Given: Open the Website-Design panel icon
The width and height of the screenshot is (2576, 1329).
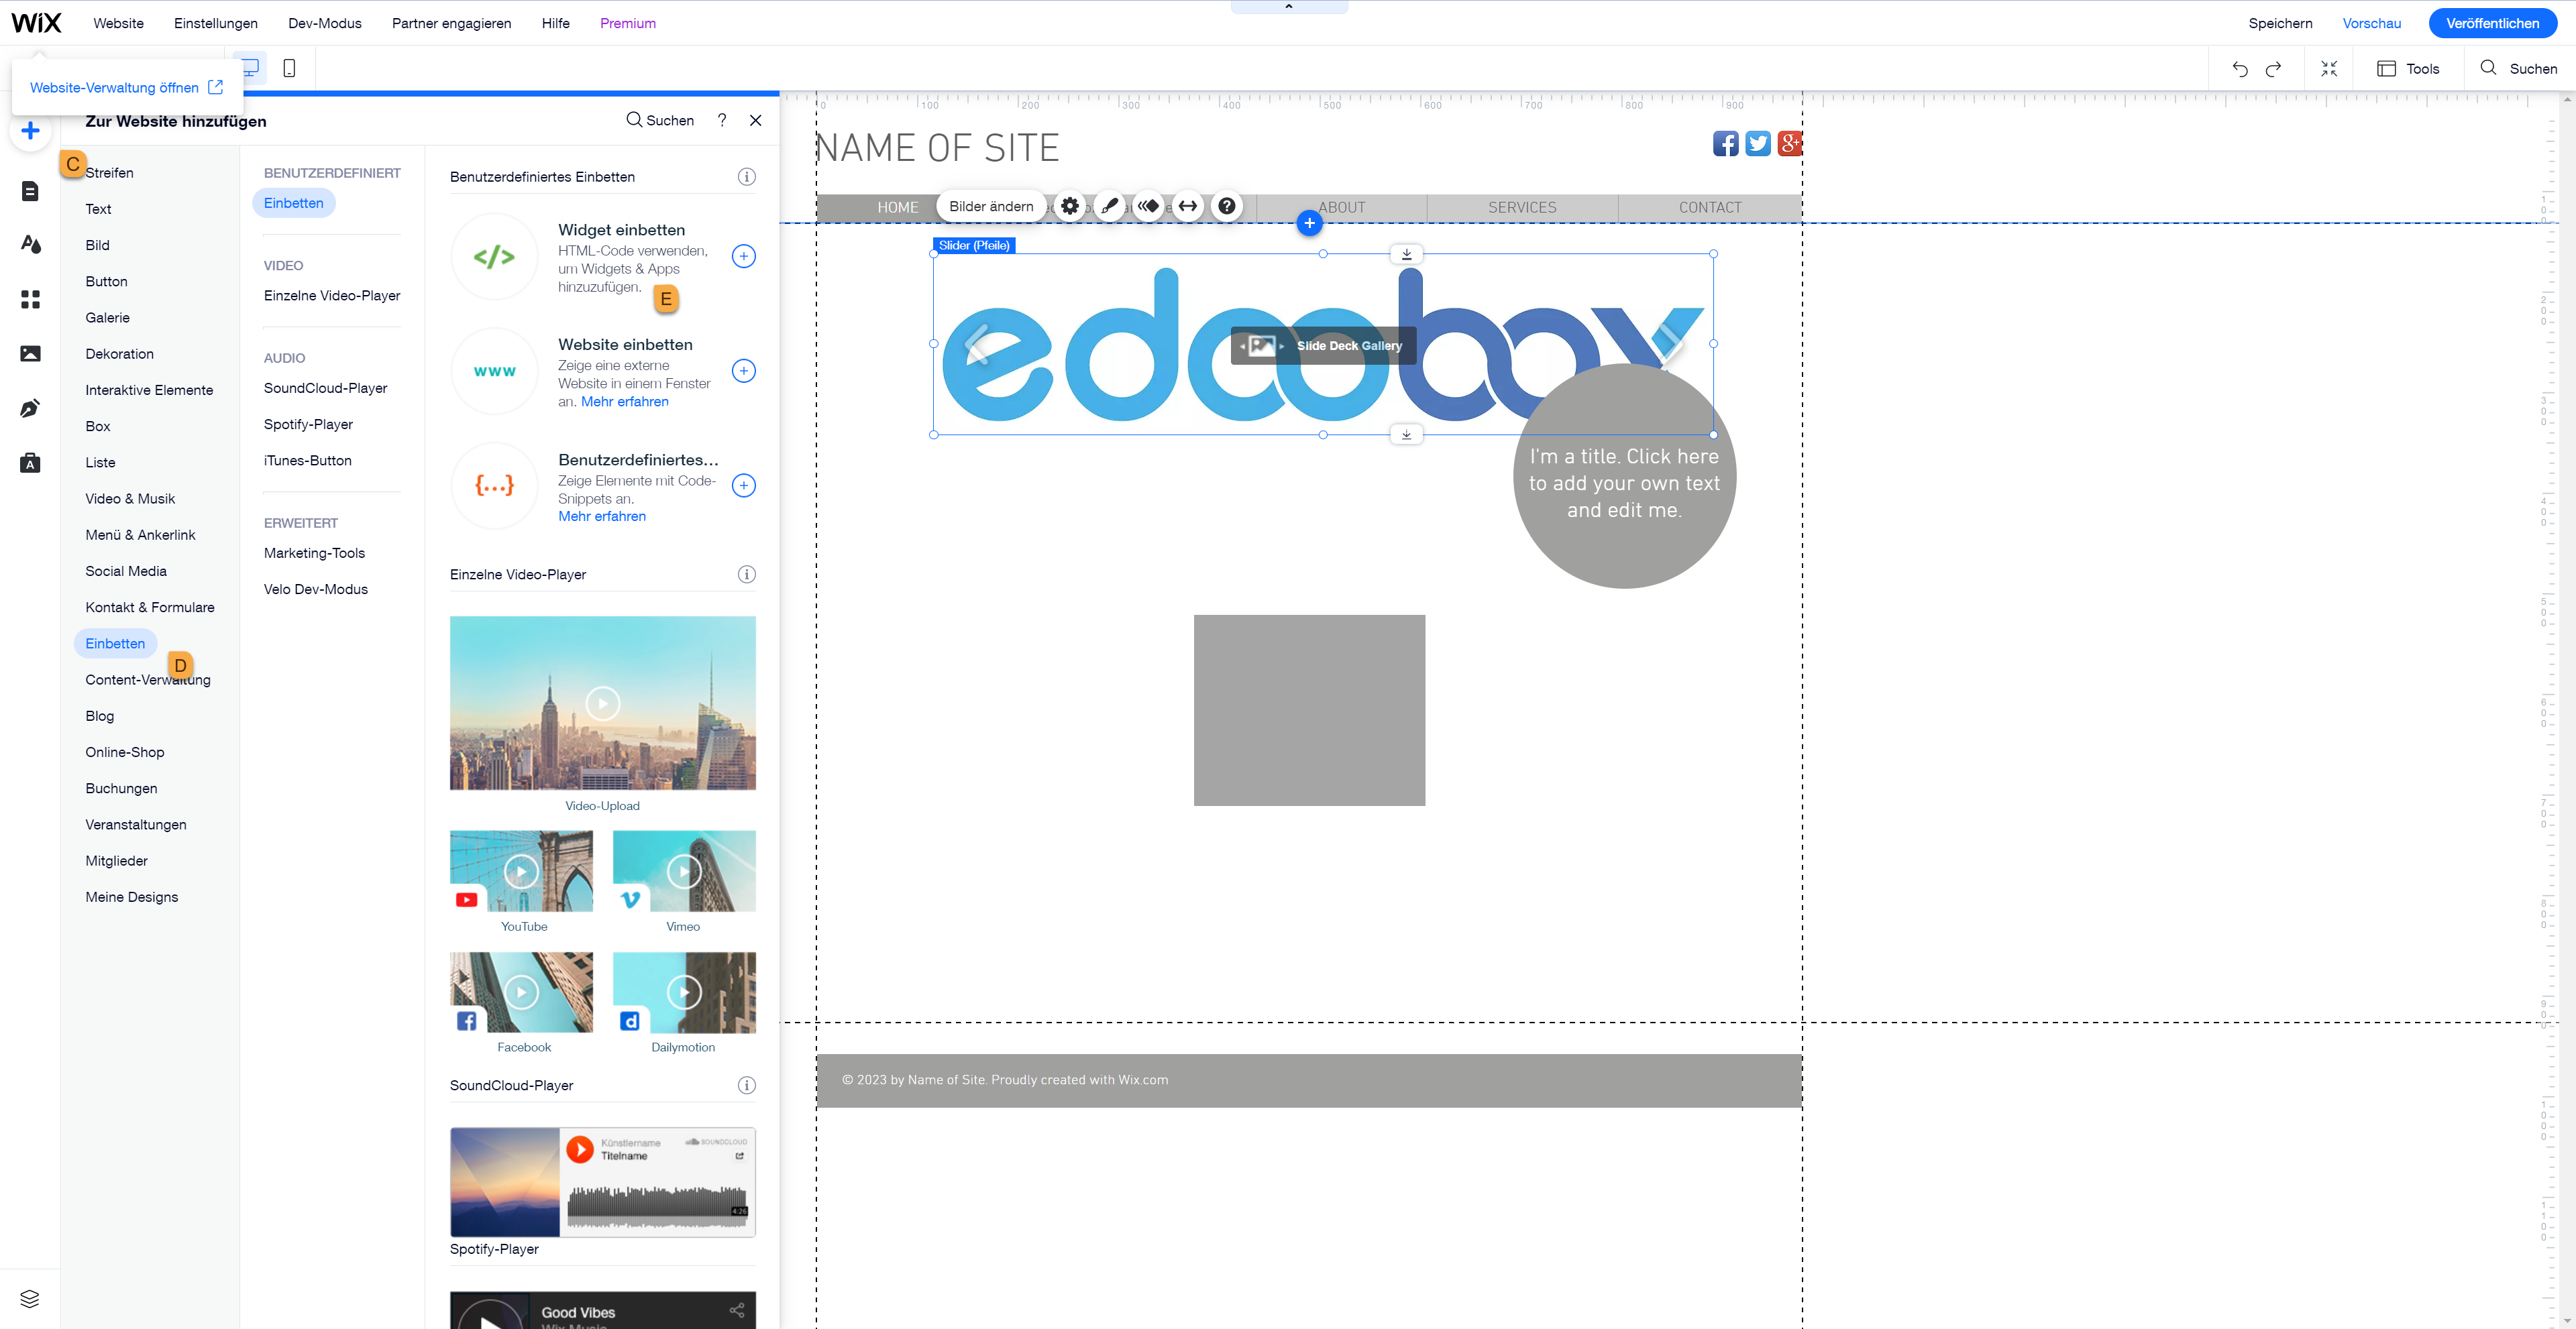Looking at the screenshot, I should [x=30, y=244].
